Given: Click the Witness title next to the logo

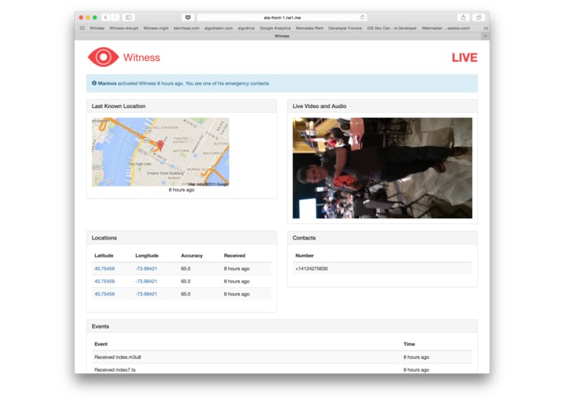Looking at the screenshot, I should [141, 58].
